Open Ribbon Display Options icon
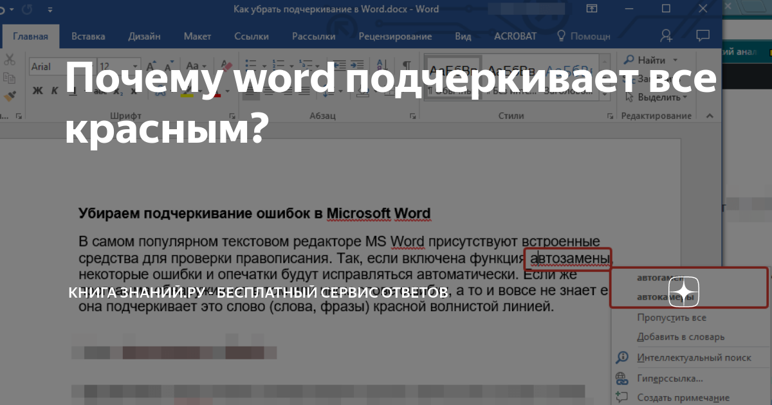The width and height of the screenshot is (772, 405). pos(592,9)
